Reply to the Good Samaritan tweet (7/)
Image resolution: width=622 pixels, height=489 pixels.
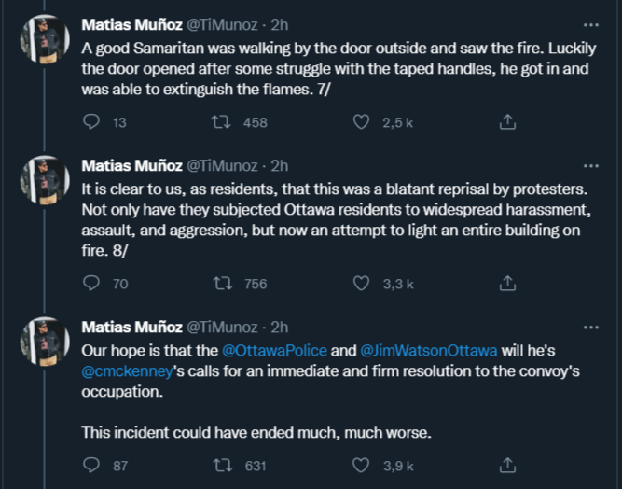click(x=91, y=122)
